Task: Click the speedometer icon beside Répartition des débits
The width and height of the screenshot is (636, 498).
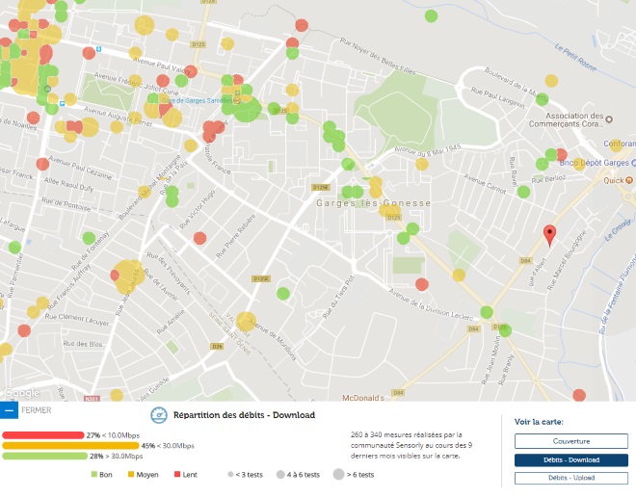Action: point(159,415)
